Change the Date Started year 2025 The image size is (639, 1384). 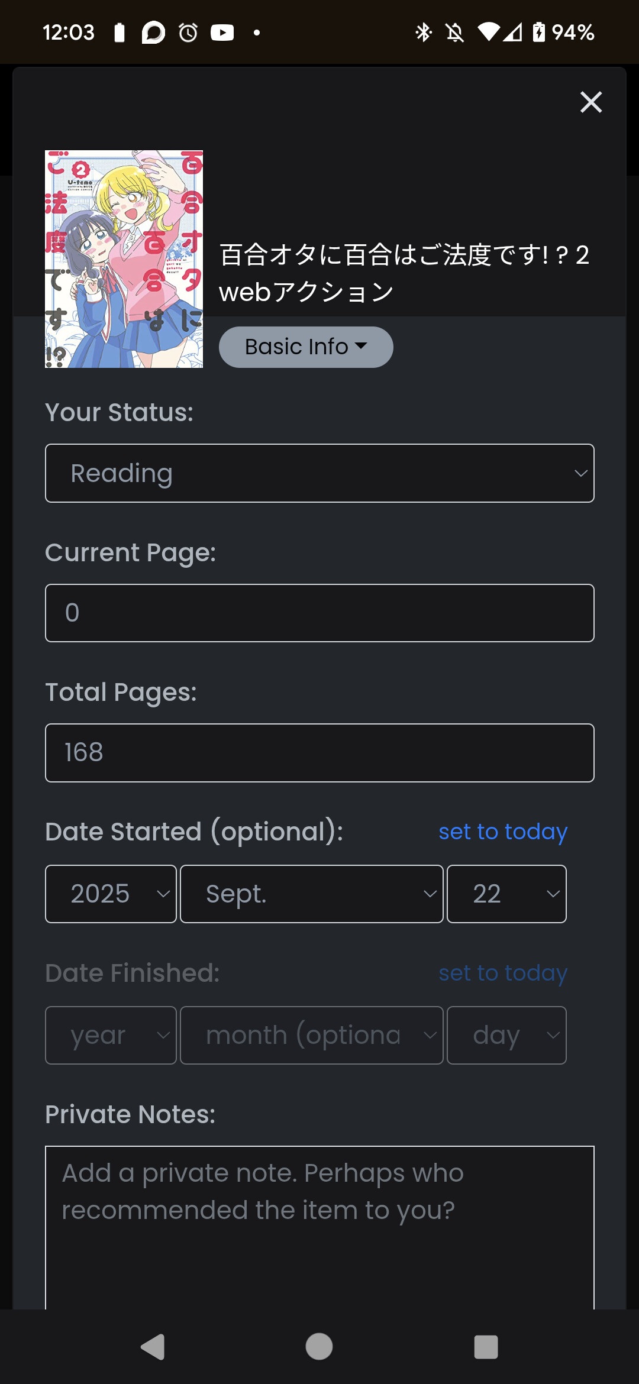(x=111, y=894)
